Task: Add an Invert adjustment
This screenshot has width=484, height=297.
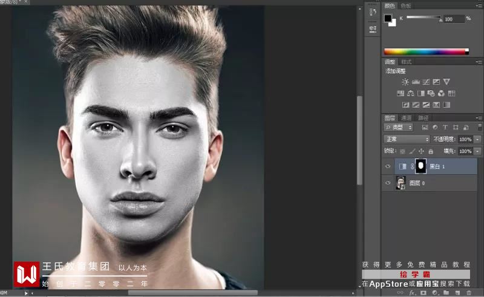Action: coord(405,105)
